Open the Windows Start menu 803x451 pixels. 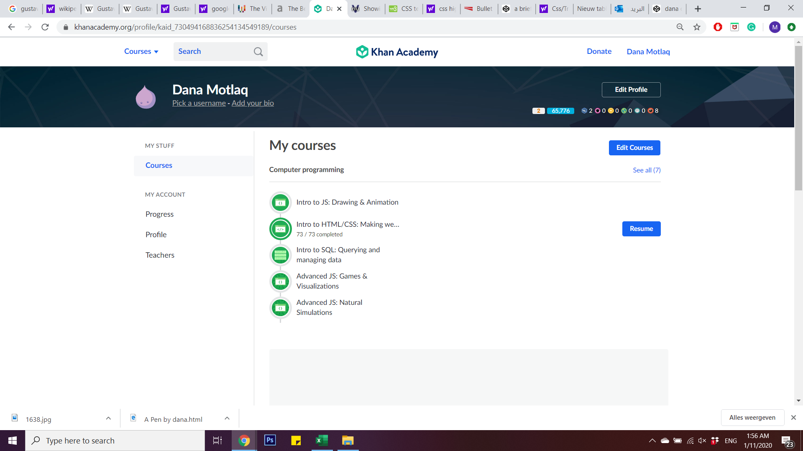[13, 440]
